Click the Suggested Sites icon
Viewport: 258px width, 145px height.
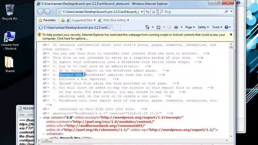(x=69, y=20)
